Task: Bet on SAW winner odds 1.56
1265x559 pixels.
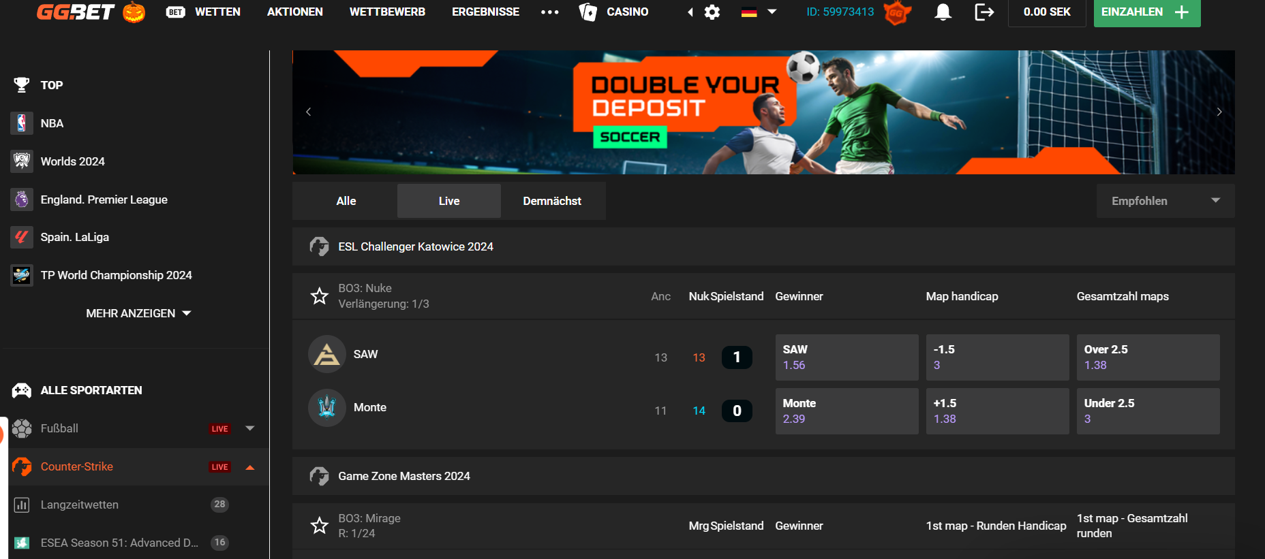Action: pyautogui.click(x=847, y=357)
